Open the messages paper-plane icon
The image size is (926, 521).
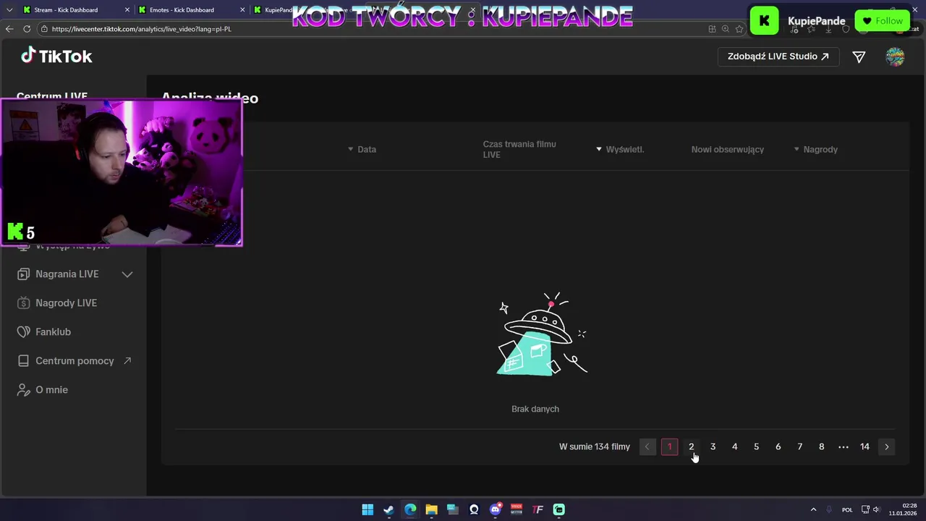(x=859, y=56)
